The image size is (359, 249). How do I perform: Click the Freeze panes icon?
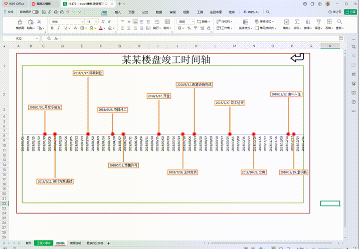[329, 22]
